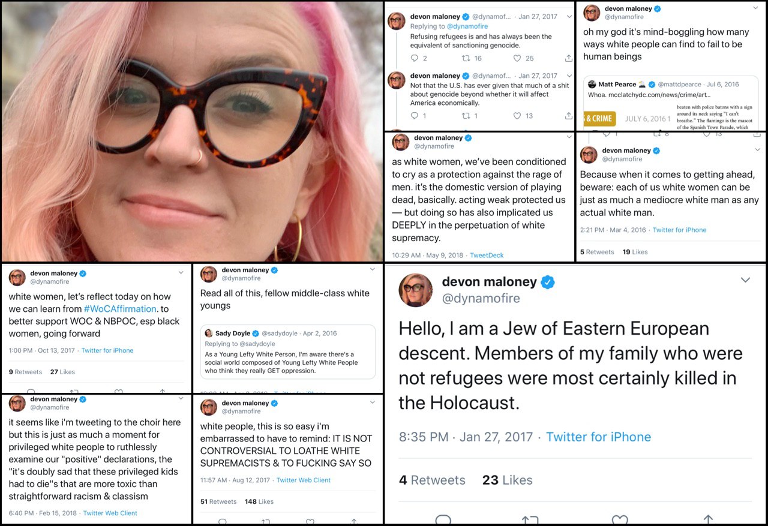Open the #WoCAffirmation hashtag link
This screenshot has height=526, width=768.
pos(119,309)
